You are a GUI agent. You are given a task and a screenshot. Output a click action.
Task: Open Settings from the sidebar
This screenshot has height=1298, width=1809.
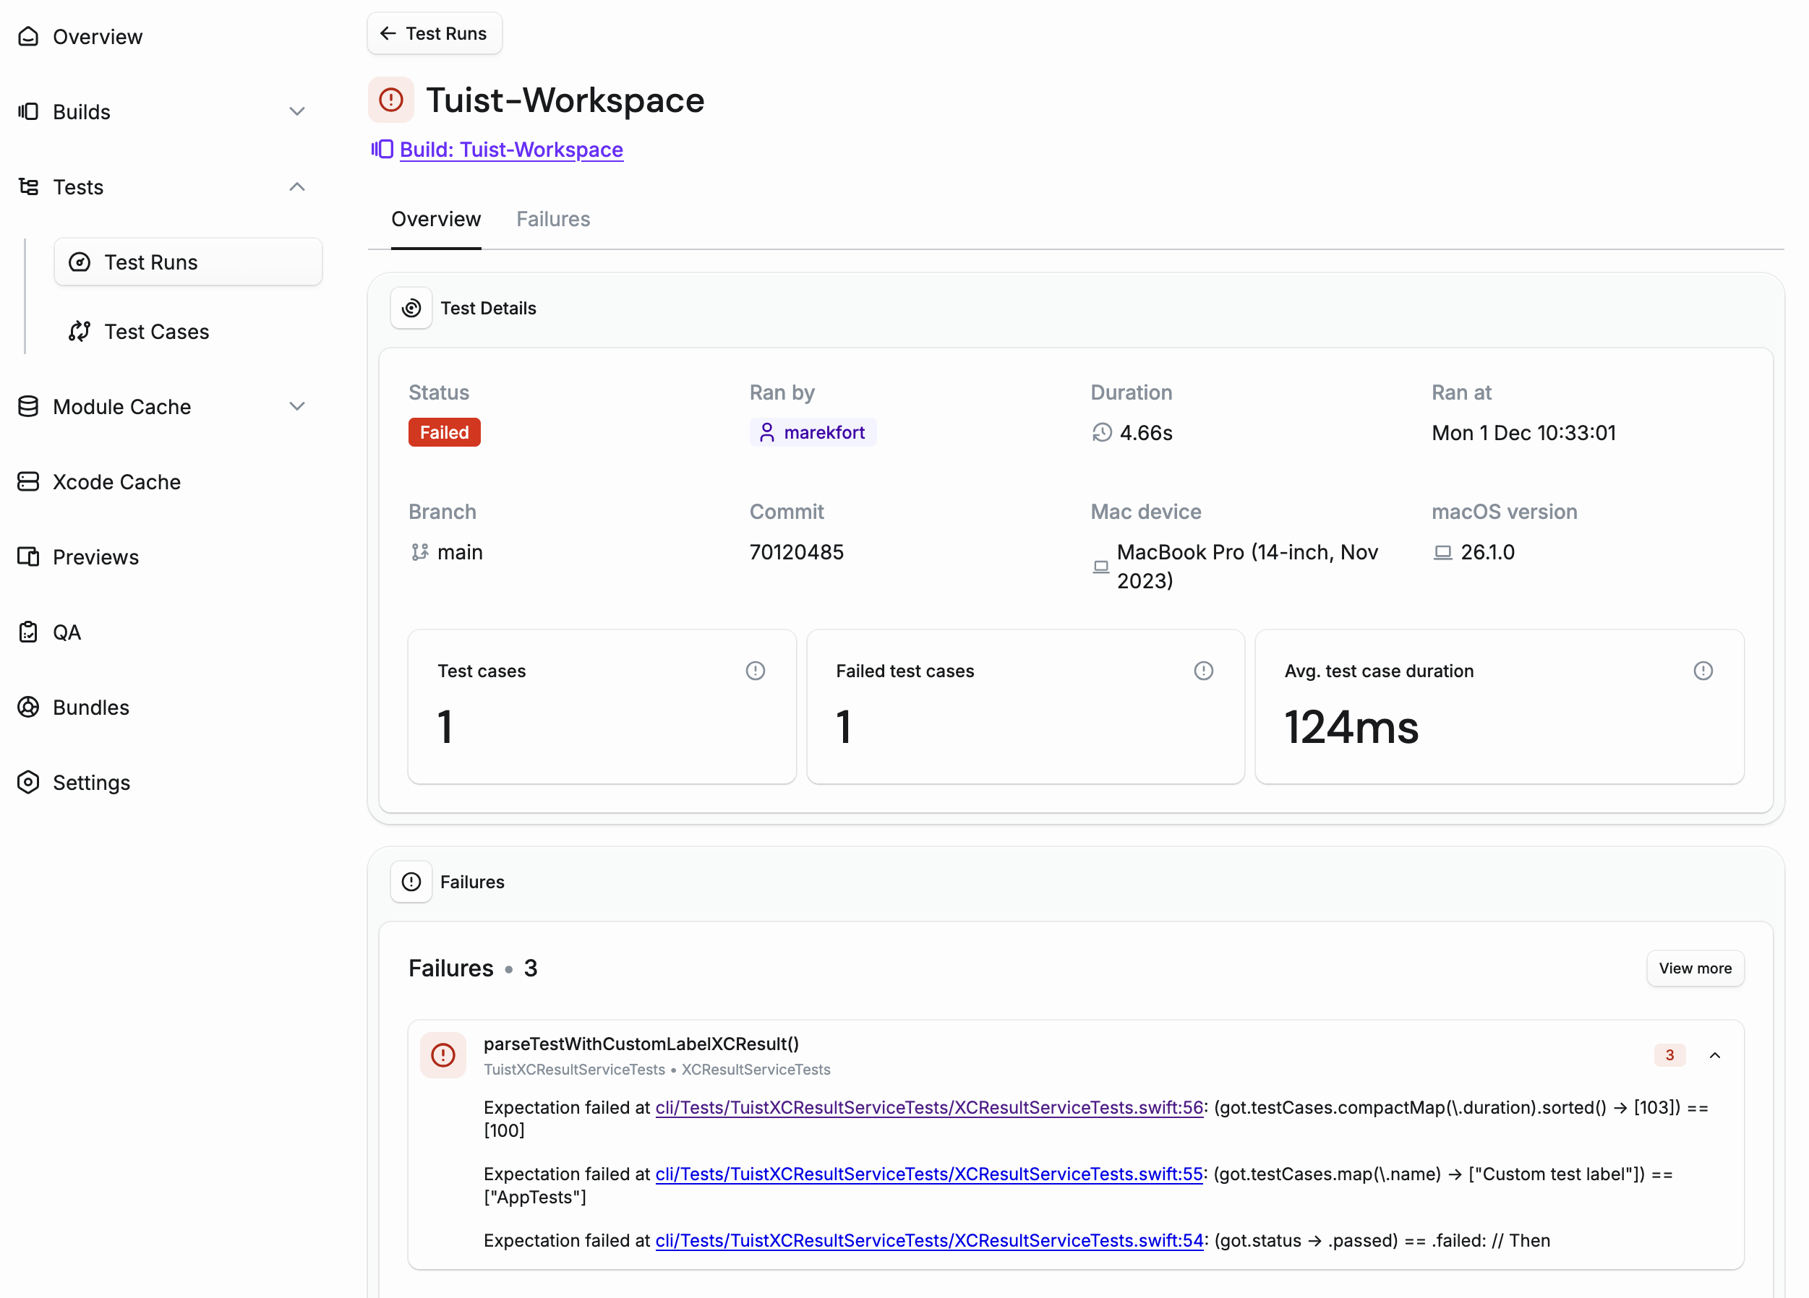click(x=91, y=782)
